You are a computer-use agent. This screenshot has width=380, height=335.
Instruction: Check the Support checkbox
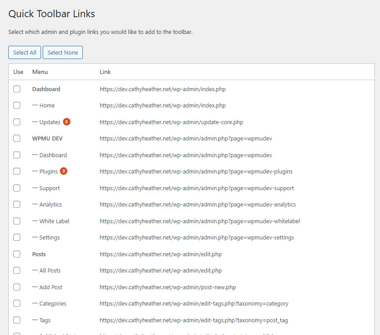(x=17, y=188)
